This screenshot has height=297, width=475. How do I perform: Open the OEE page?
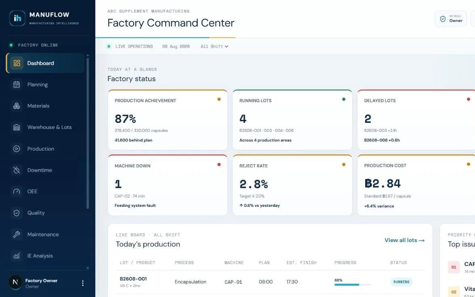pyautogui.click(x=45, y=192)
